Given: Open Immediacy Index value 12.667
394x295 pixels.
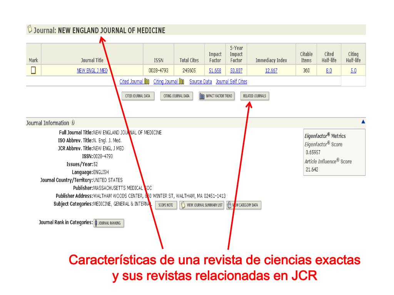Looking at the screenshot, I should coord(271,71).
